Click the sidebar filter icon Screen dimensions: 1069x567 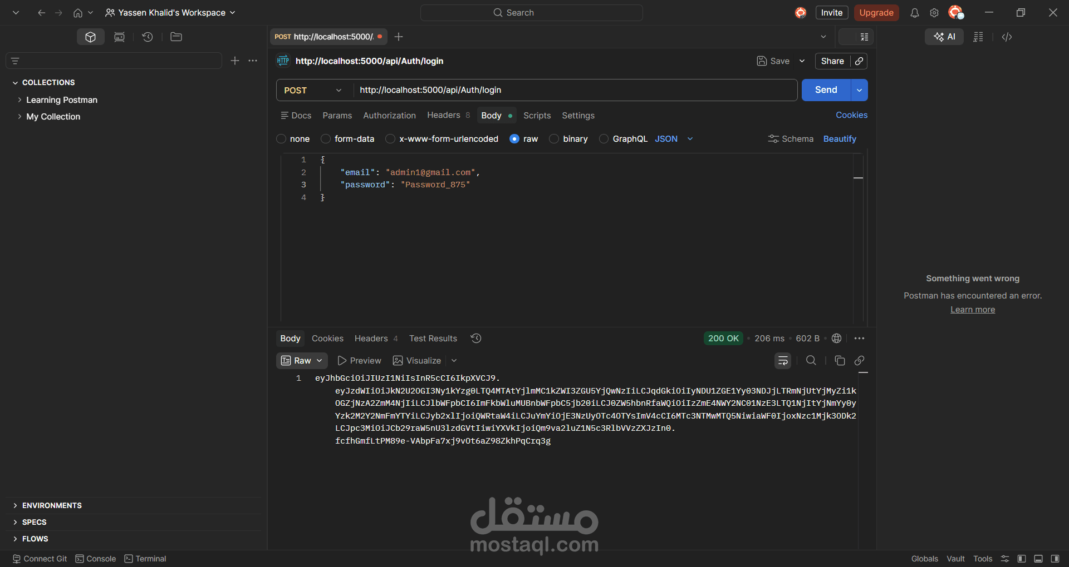click(x=15, y=61)
